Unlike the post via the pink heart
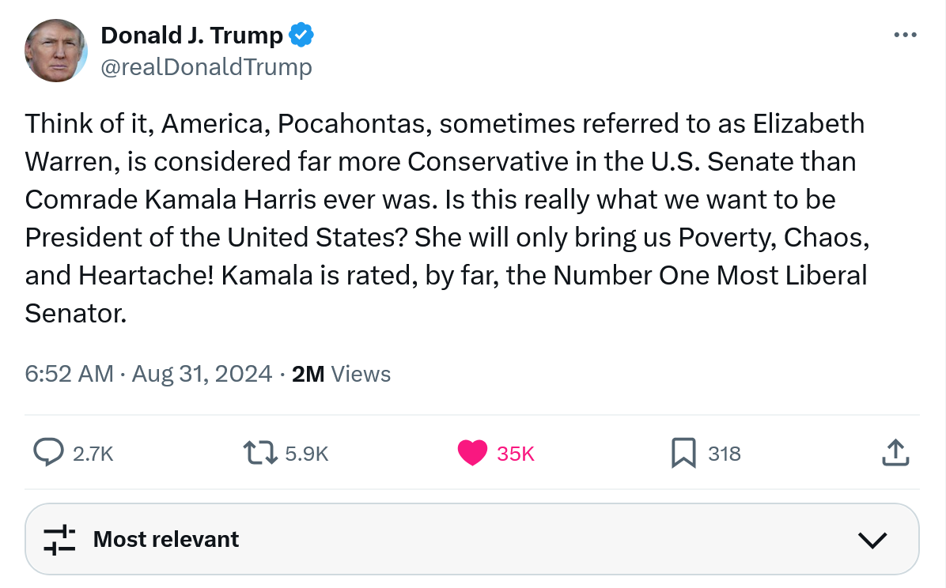 click(x=472, y=453)
